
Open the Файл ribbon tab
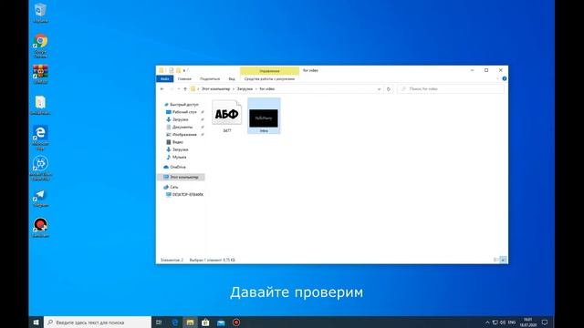tap(164, 79)
